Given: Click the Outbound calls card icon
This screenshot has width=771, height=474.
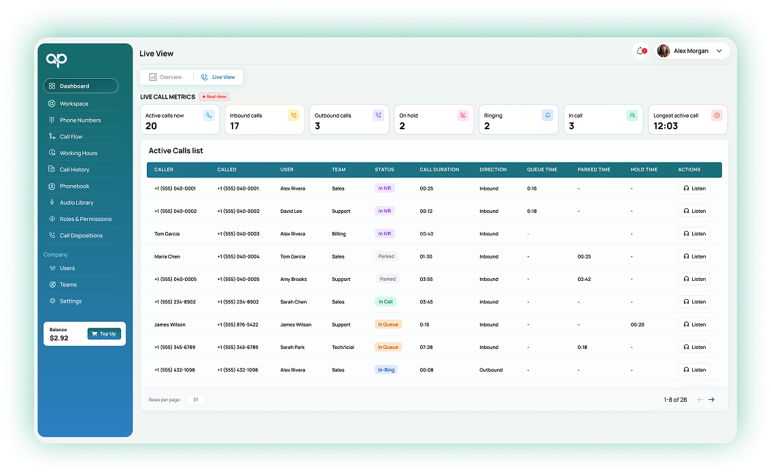Looking at the screenshot, I should coord(378,116).
